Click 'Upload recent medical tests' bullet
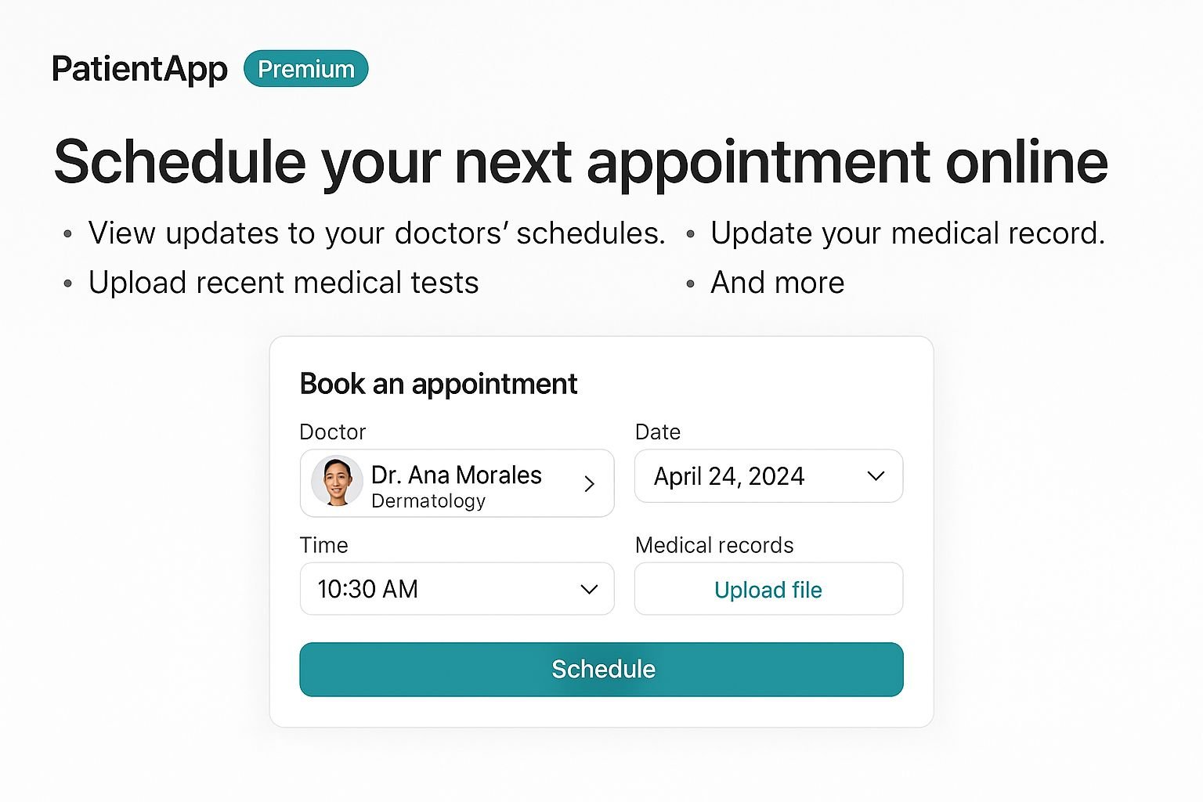Image resolution: width=1203 pixels, height=802 pixels. coord(284,283)
